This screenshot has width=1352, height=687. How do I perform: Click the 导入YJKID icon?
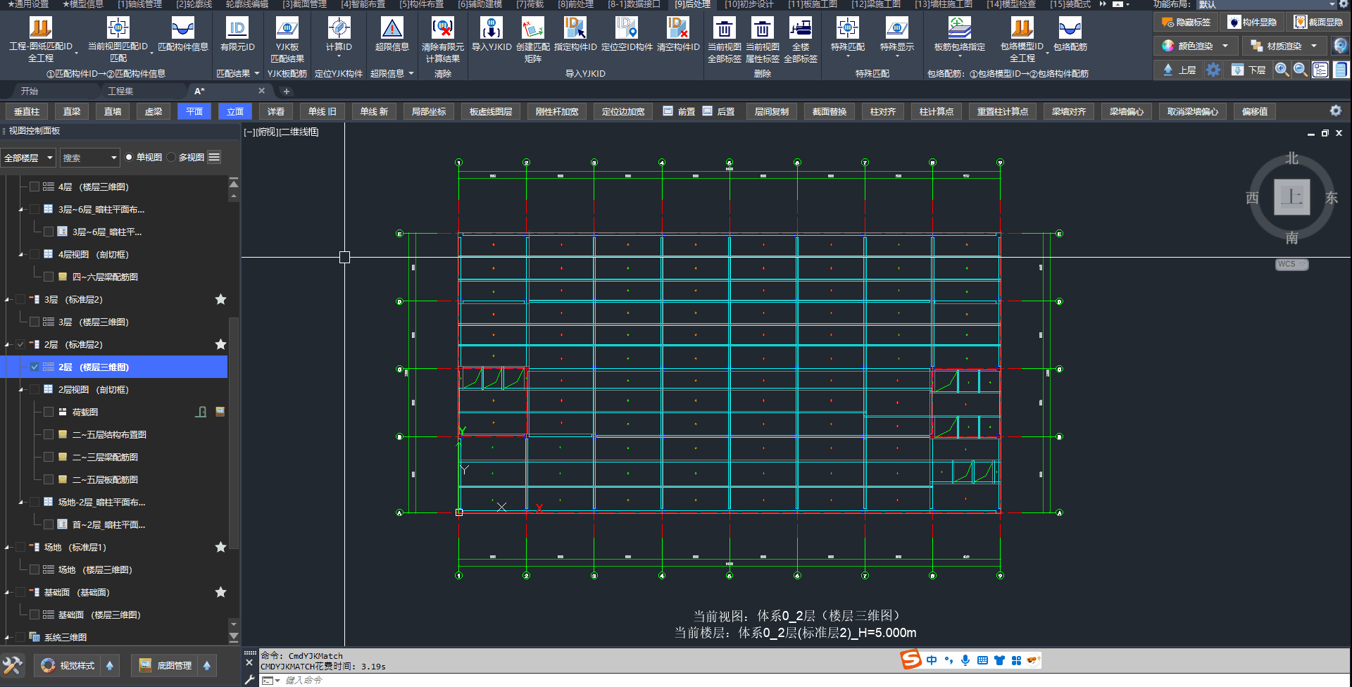tap(491, 29)
